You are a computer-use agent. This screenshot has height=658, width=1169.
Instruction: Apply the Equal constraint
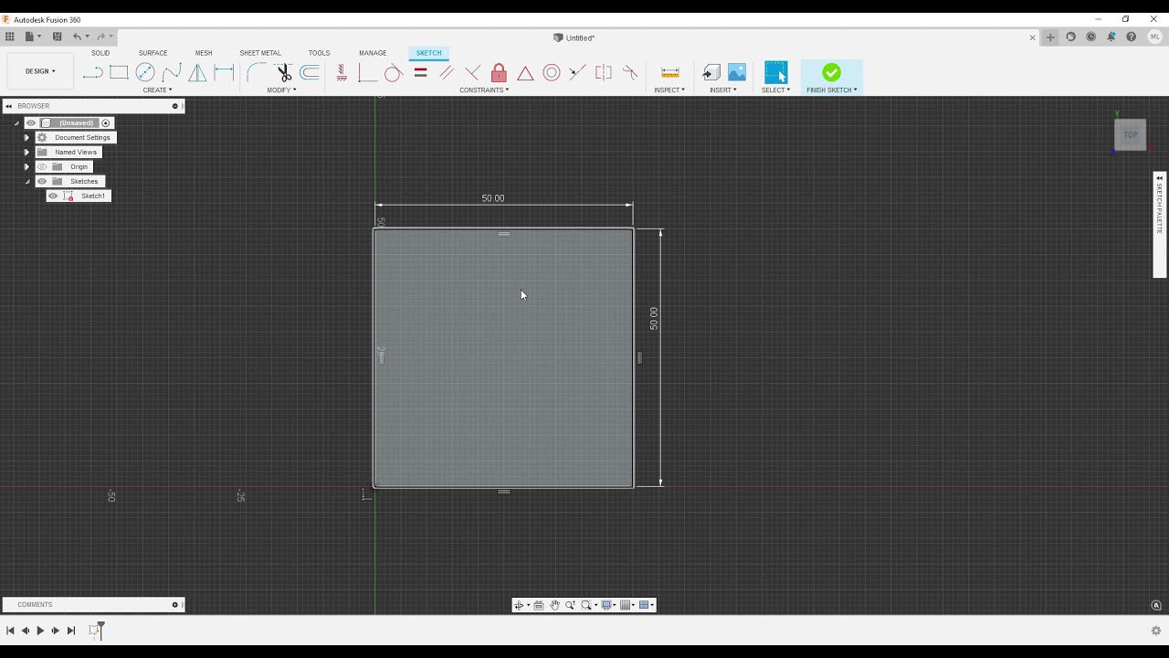420,73
